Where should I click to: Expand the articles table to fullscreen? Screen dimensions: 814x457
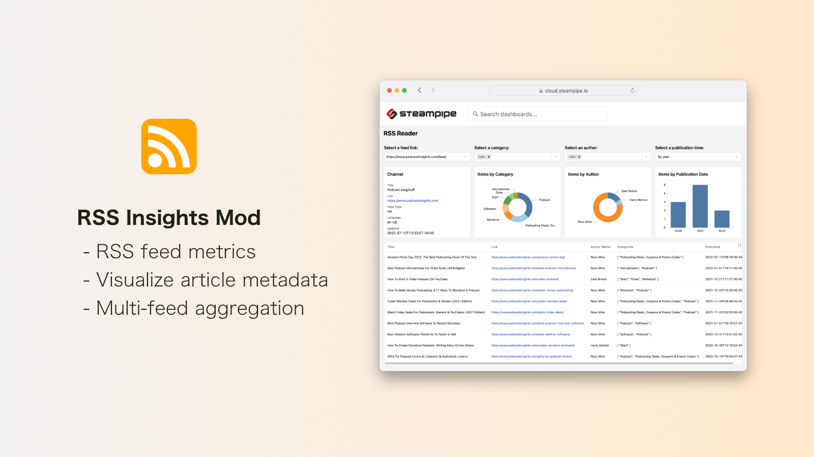coord(739,245)
